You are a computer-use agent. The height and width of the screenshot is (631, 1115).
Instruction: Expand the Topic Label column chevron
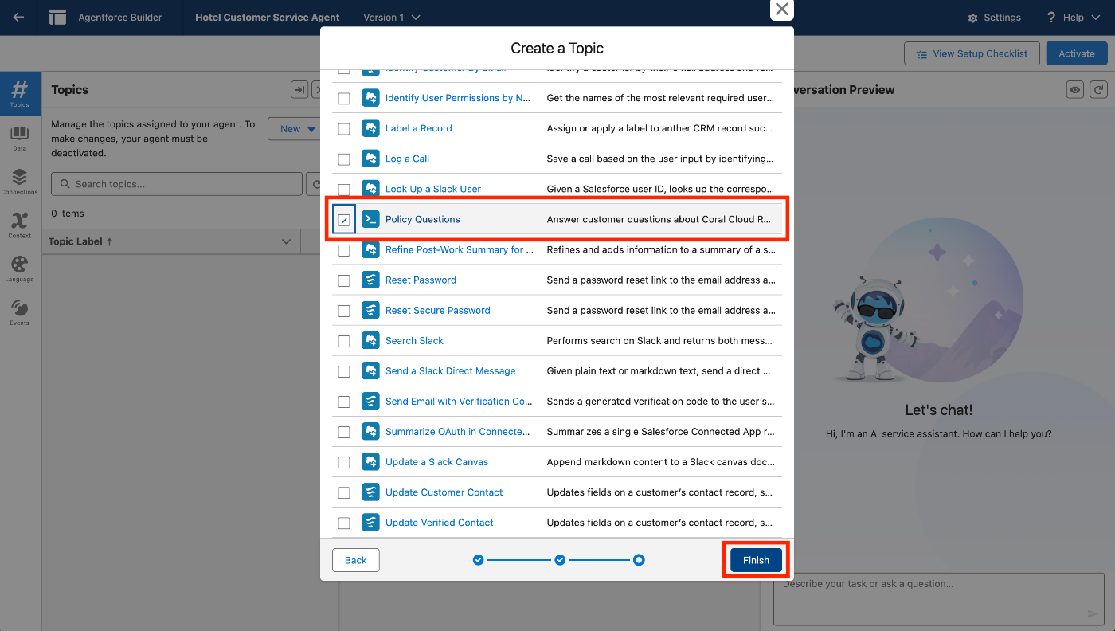pyautogui.click(x=287, y=241)
